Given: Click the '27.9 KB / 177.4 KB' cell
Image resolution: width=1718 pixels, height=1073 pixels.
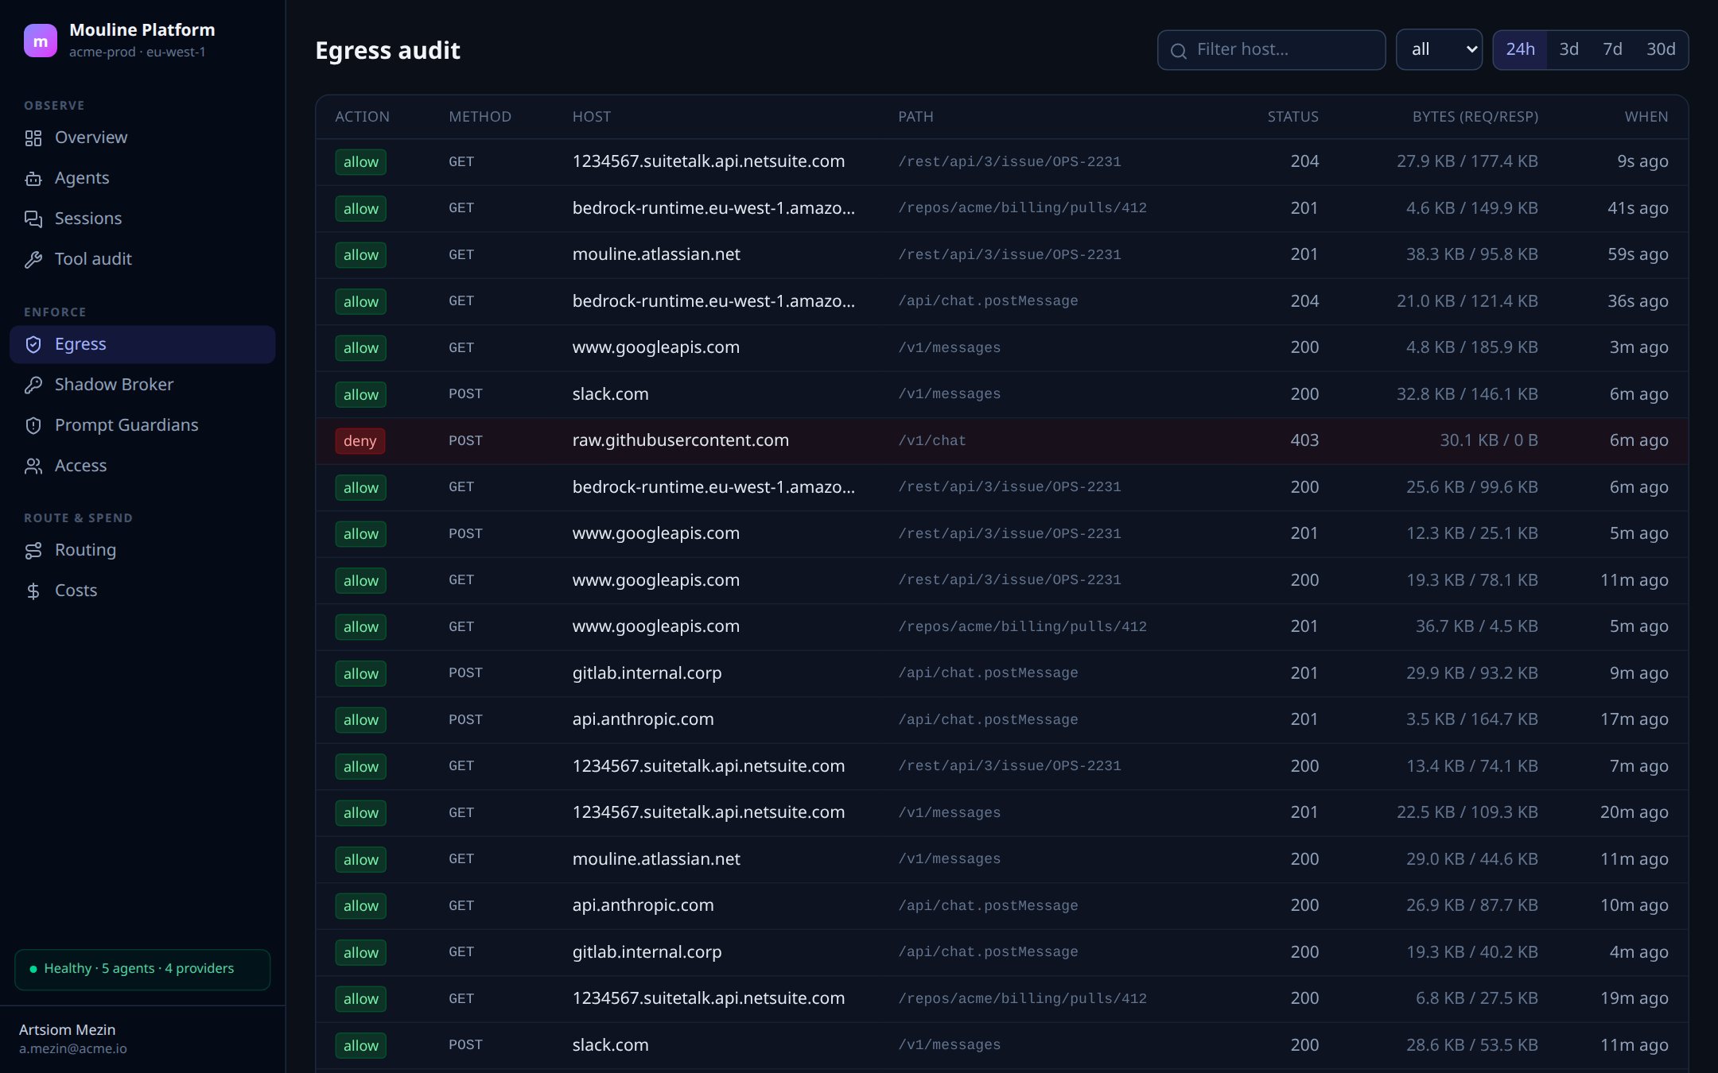Looking at the screenshot, I should (1467, 161).
